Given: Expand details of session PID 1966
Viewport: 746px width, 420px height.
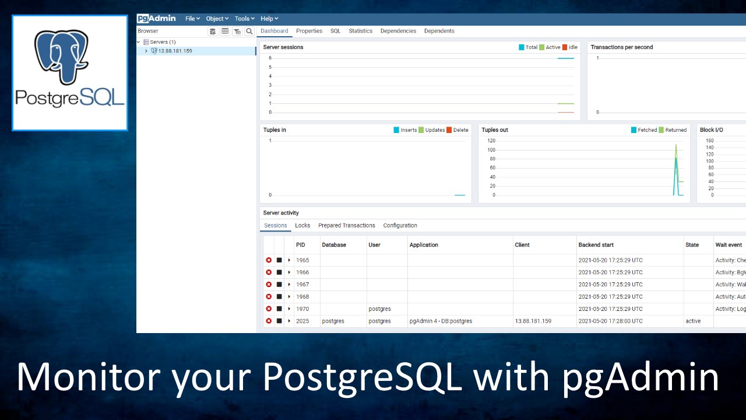Looking at the screenshot, I should tap(289, 272).
